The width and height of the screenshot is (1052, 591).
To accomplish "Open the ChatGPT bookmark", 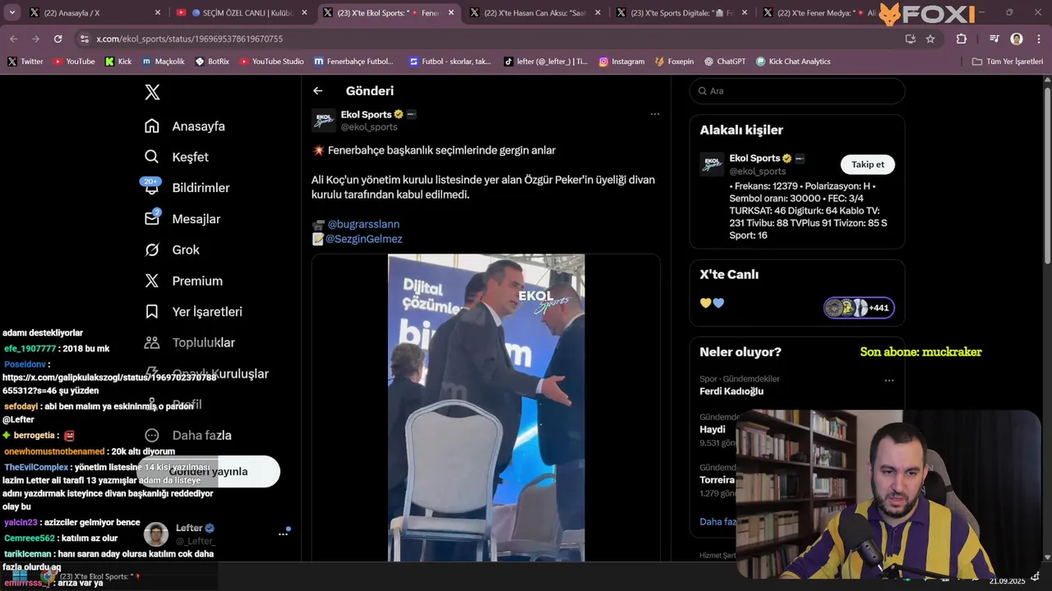I will (724, 62).
